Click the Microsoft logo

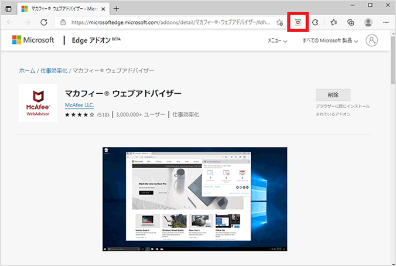click(x=33, y=40)
